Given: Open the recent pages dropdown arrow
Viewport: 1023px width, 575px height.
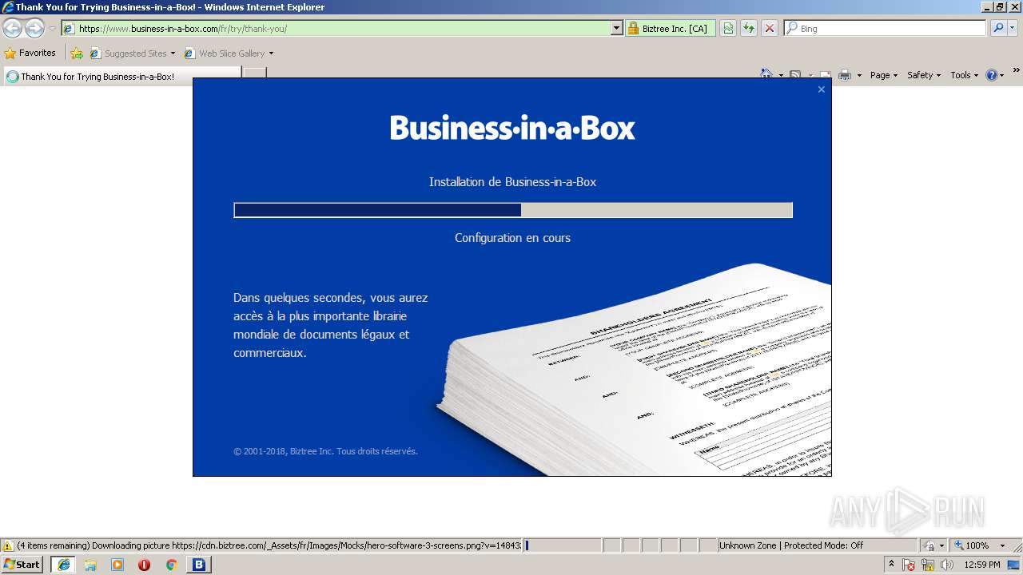Looking at the screenshot, I should click(x=52, y=29).
